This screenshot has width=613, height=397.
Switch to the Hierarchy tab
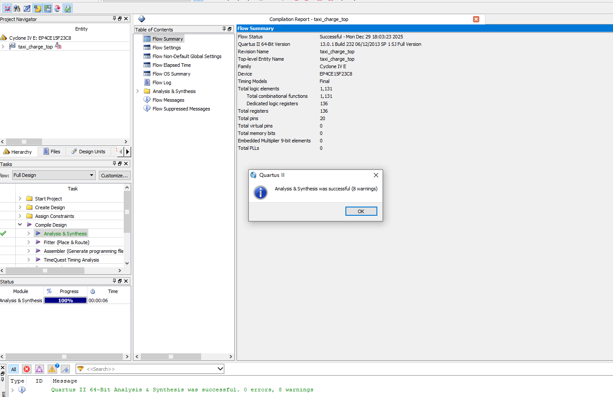[18, 152]
